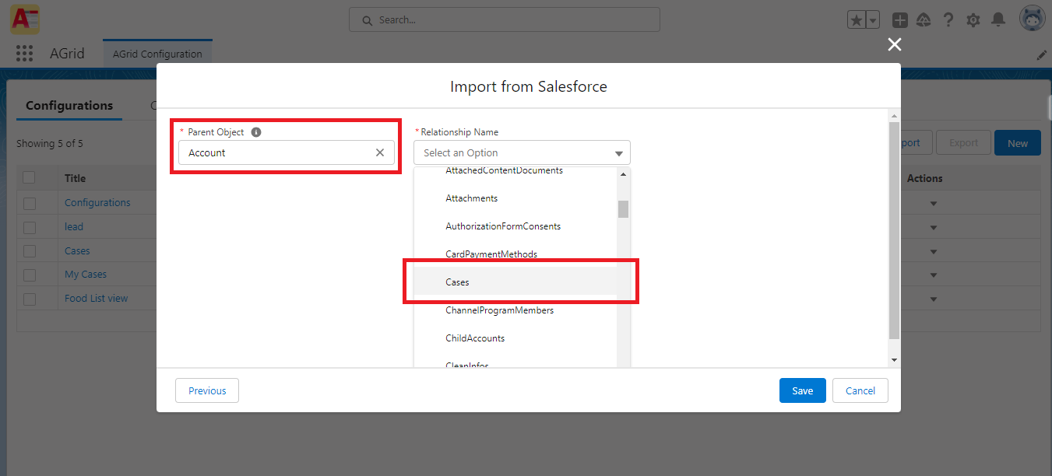1052x476 pixels.
Task: Expand the favorites list arrow
Action: pyautogui.click(x=873, y=20)
